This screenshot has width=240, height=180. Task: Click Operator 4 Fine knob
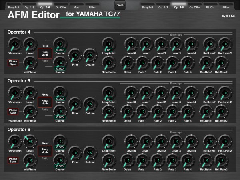tap(75, 56)
